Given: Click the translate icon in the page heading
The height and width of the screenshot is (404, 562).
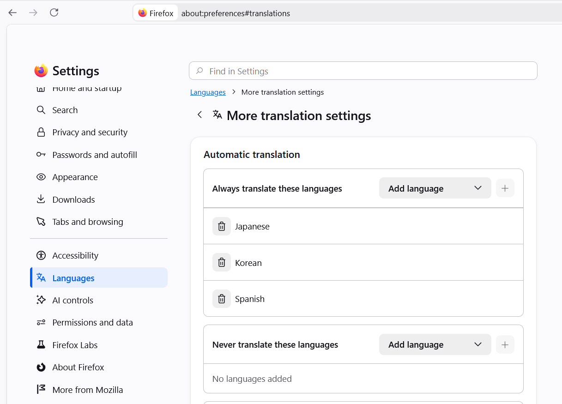Looking at the screenshot, I should click(x=217, y=115).
